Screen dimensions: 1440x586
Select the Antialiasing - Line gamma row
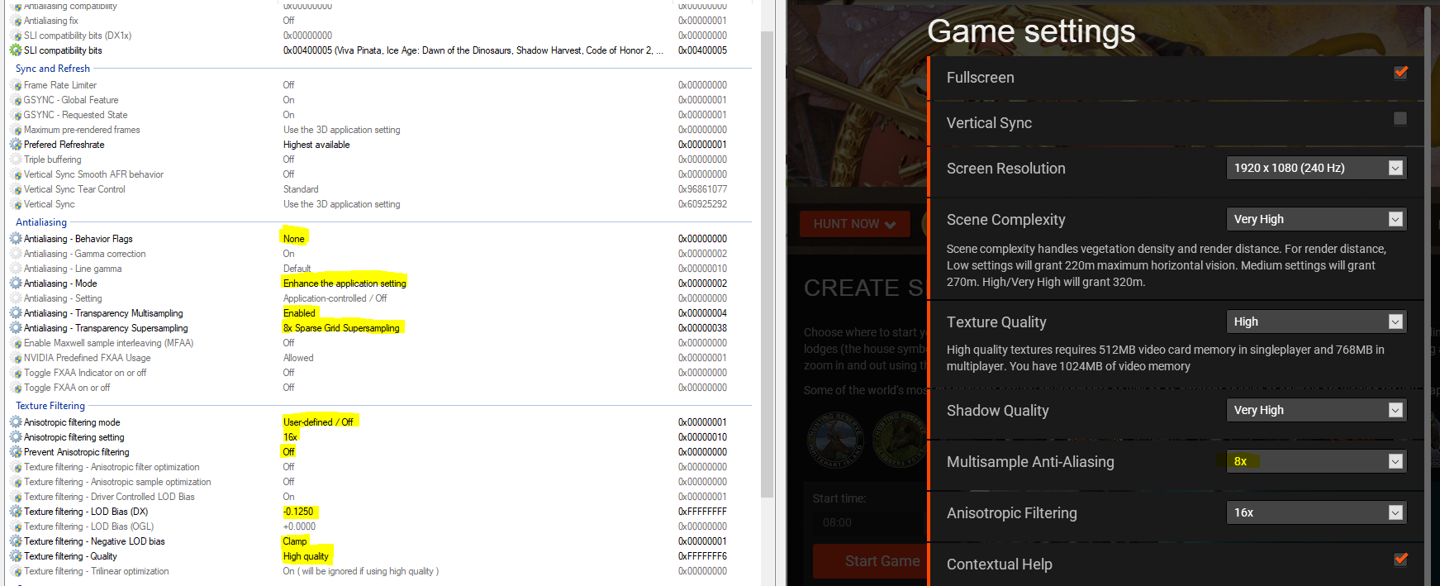point(380,269)
